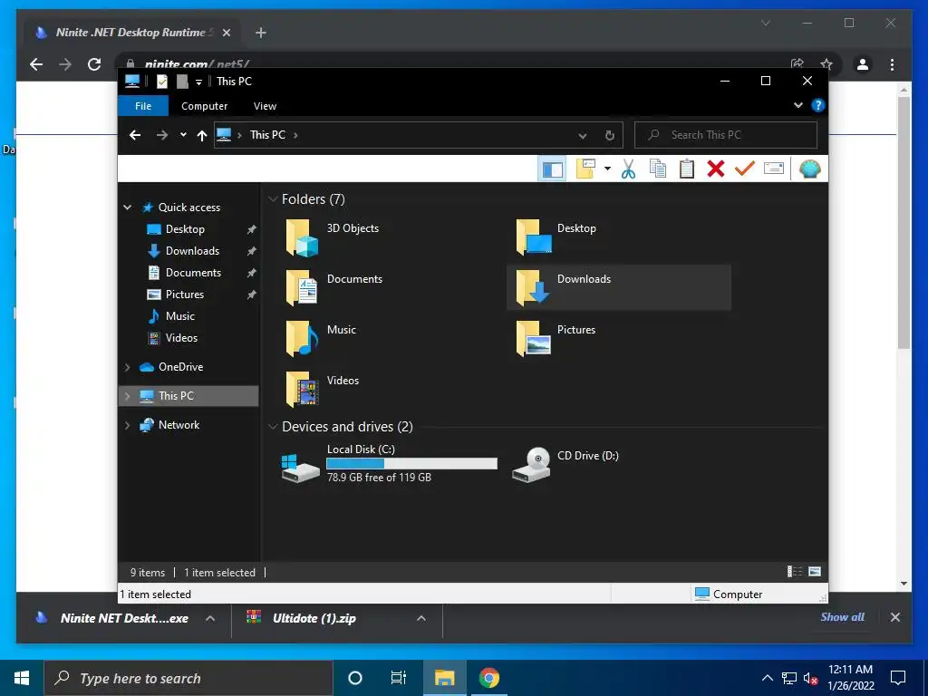Switch to large icons view in status bar

click(x=815, y=572)
